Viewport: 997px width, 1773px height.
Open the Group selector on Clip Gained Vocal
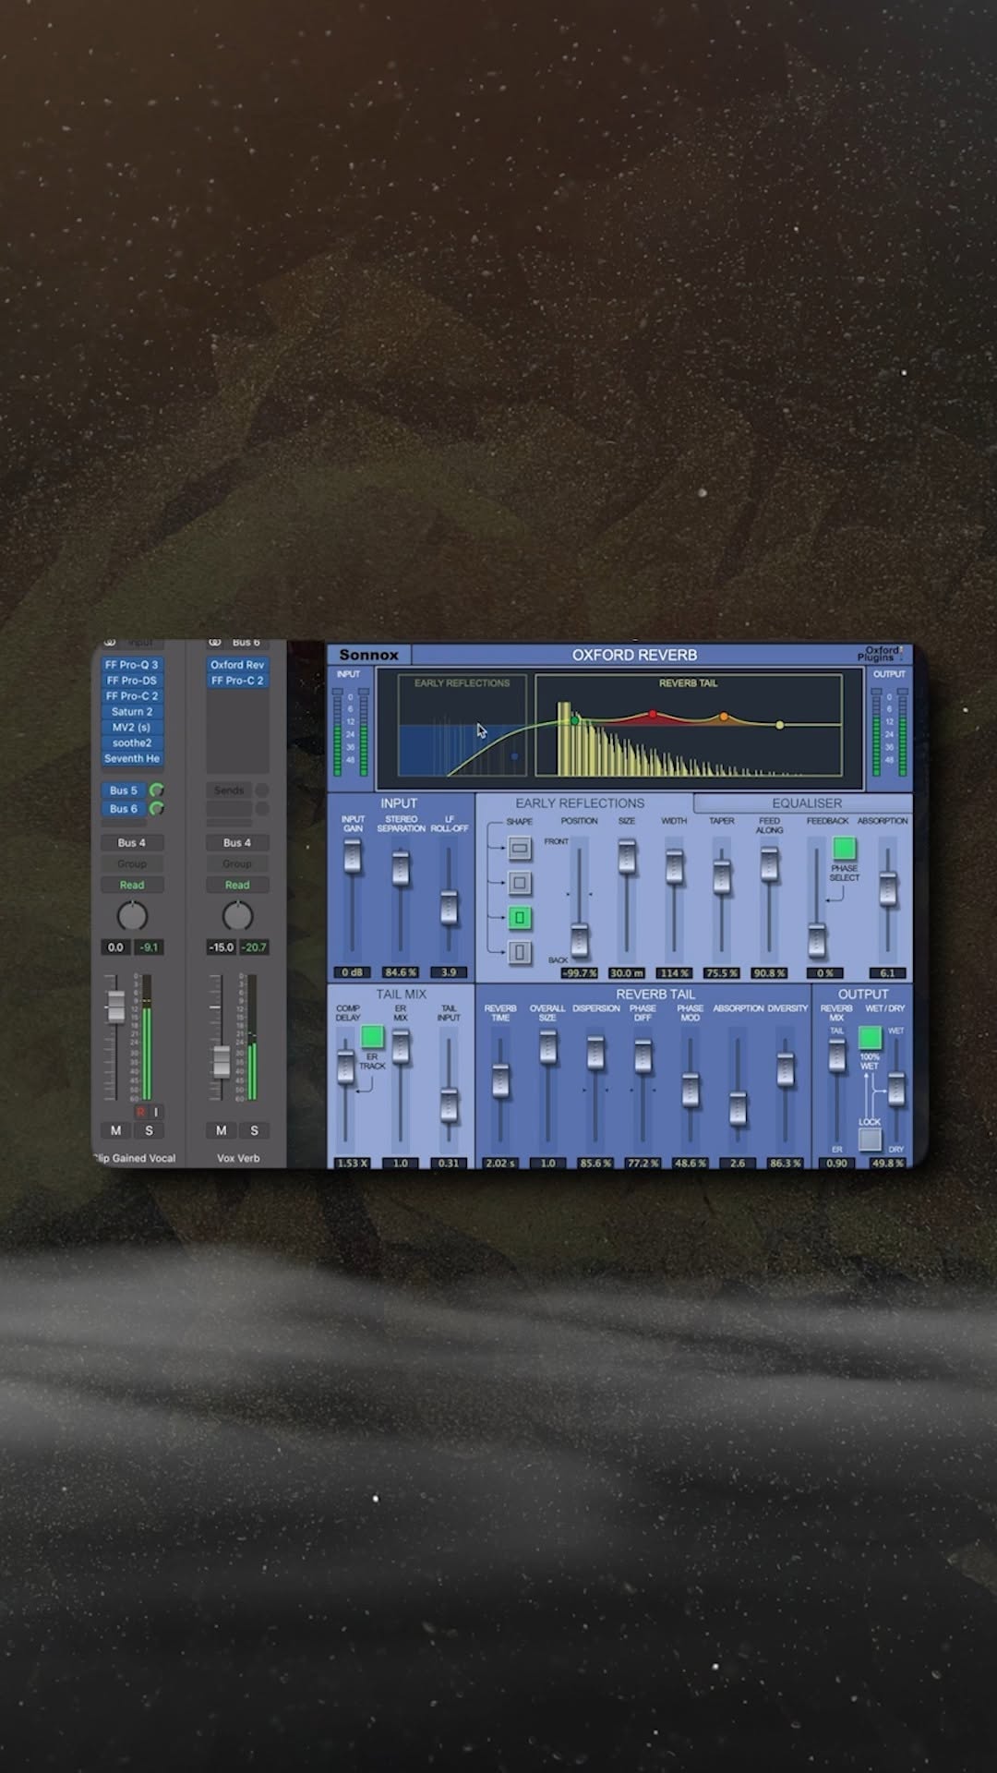click(x=132, y=863)
